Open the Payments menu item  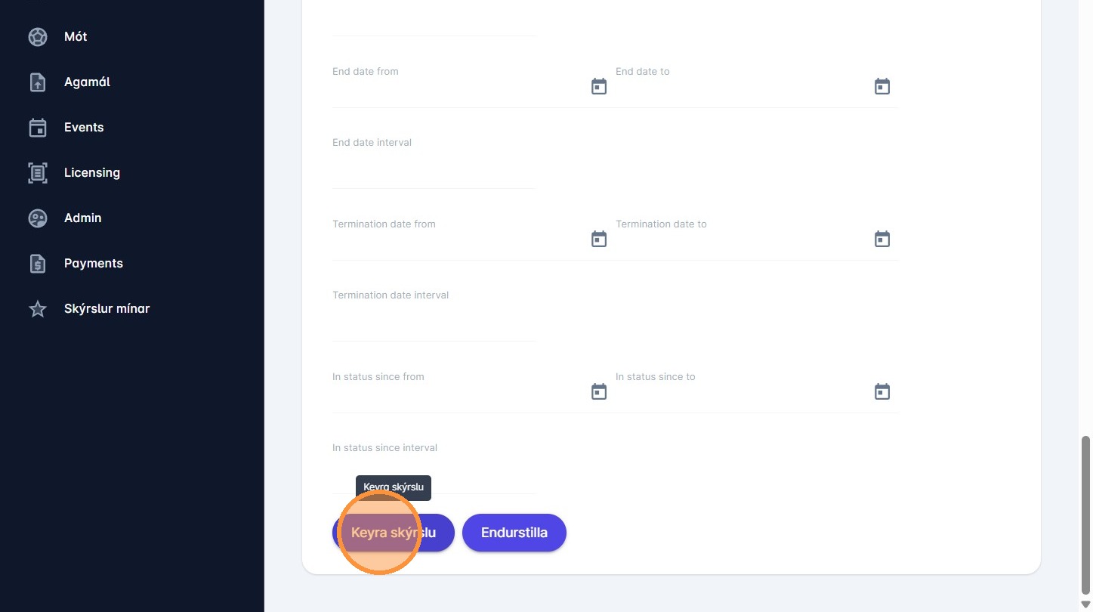click(94, 264)
